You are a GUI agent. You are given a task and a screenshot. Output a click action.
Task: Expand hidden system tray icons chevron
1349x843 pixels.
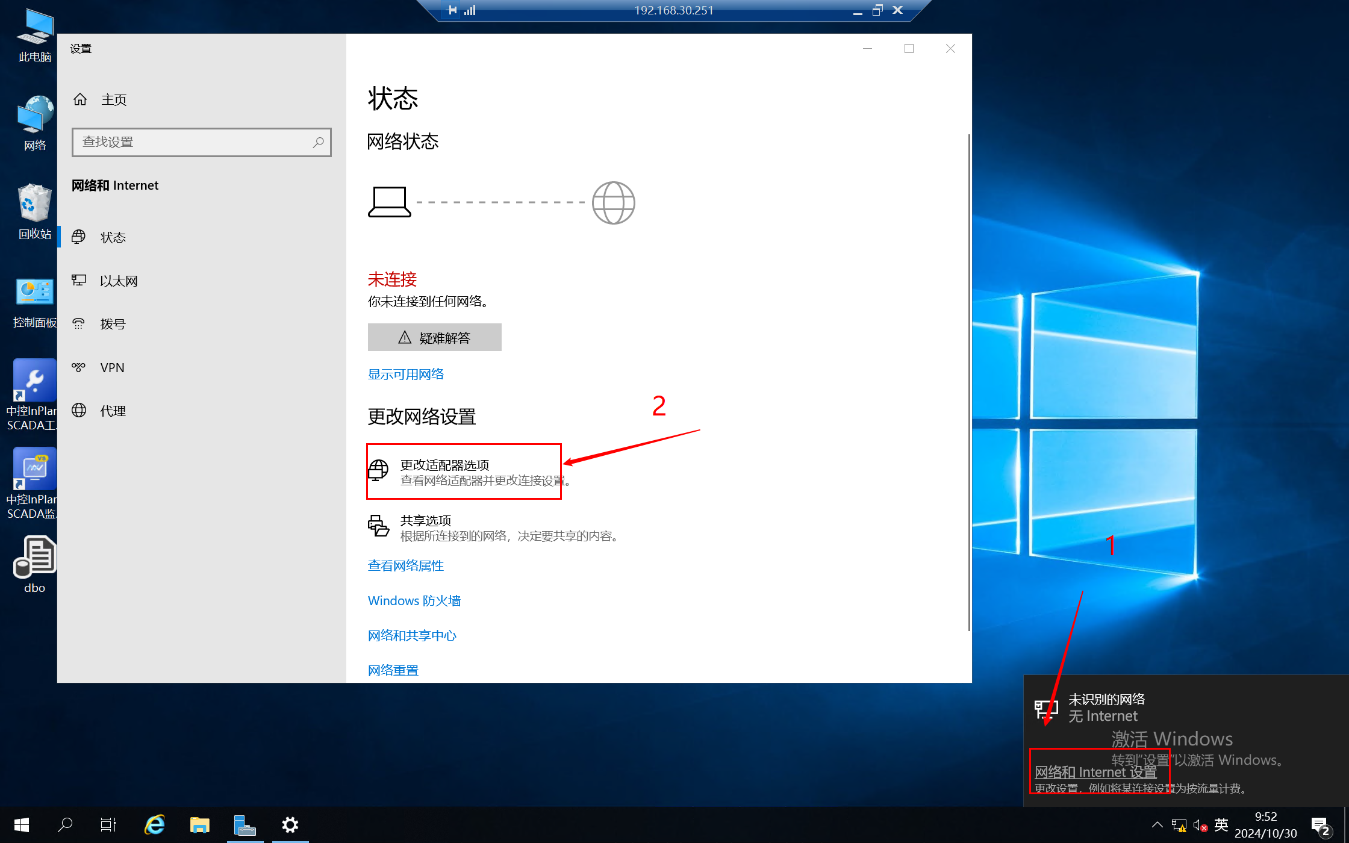(1157, 825)
